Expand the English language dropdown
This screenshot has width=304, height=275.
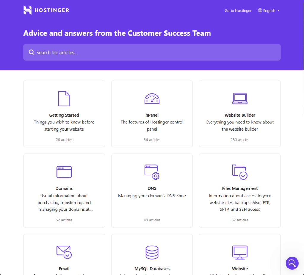[x=269, y=10]
